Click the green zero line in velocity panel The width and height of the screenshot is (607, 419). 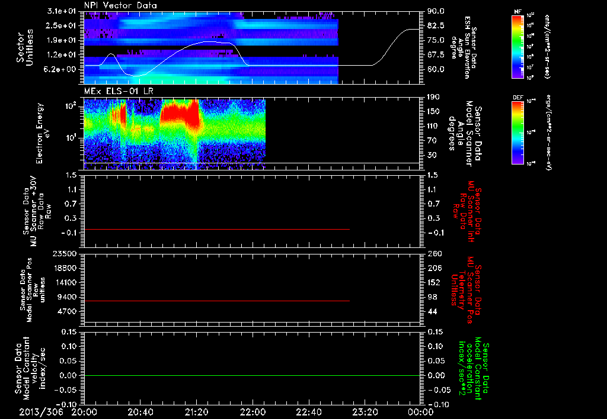[x=252, y=375]
